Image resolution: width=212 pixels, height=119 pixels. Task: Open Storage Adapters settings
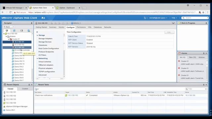click(45, 39)
